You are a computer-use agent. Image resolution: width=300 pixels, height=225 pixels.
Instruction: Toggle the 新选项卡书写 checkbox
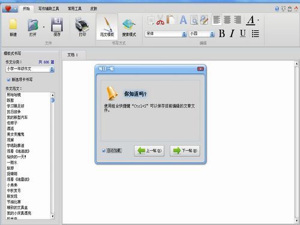[8, 80]
